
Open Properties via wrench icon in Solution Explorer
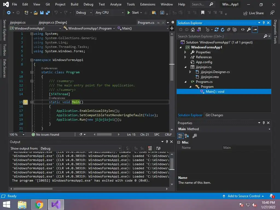point(249,30)
